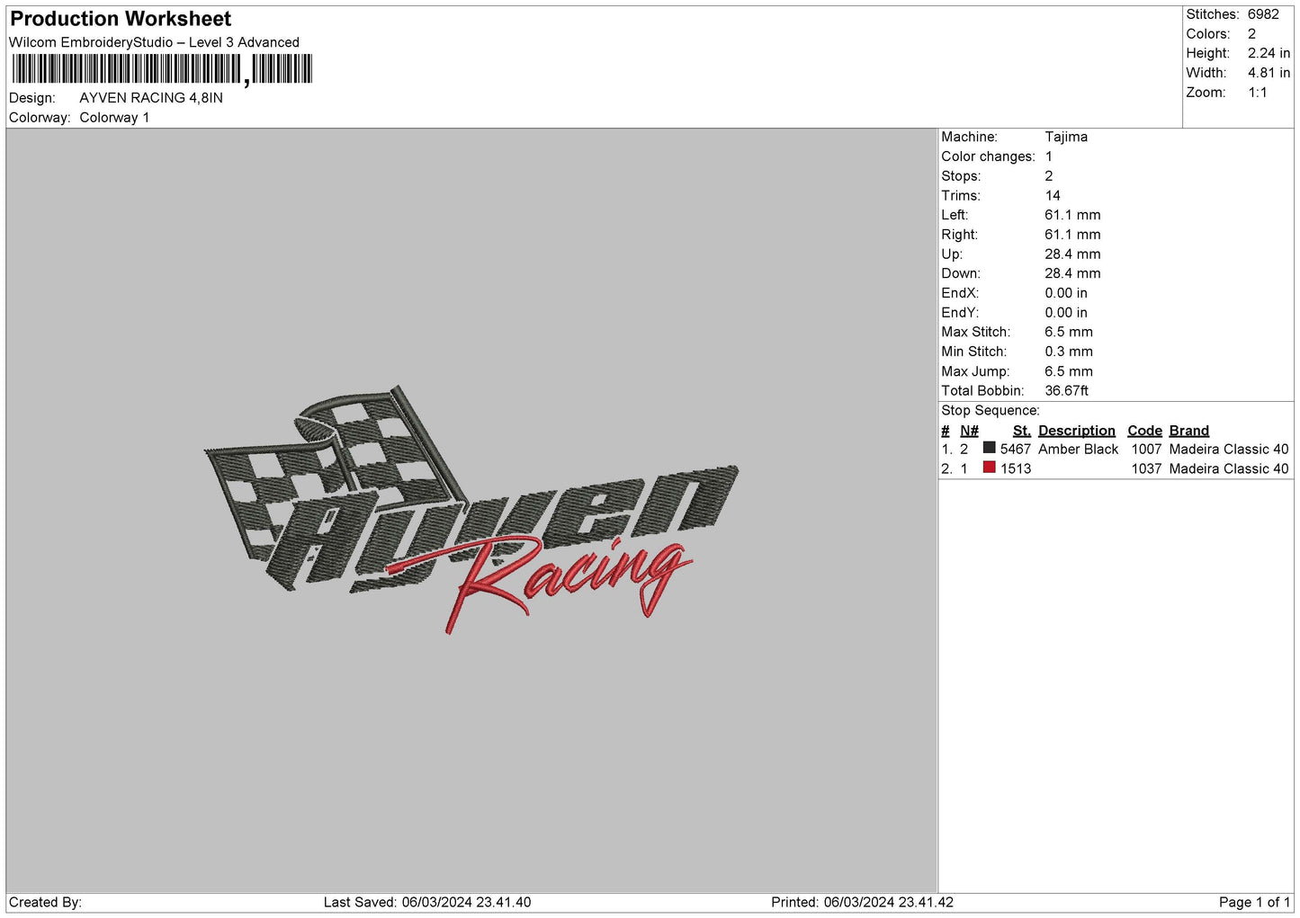Click the Code column header
Viewport: 1300px width, 918px height.
(x=1145, y=431)
